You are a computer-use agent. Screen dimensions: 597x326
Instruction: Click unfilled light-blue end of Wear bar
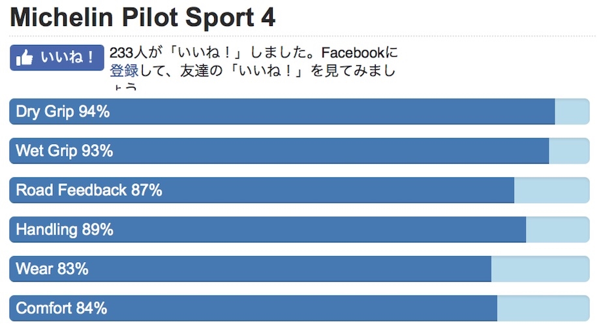[540, 269]
